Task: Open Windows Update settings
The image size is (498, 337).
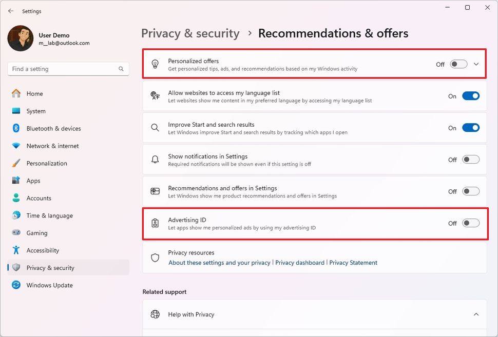Action: (49, 285)
